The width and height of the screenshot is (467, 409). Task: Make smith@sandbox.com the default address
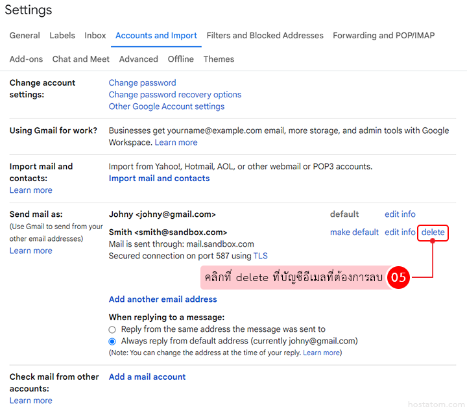[x=354, y=232]
